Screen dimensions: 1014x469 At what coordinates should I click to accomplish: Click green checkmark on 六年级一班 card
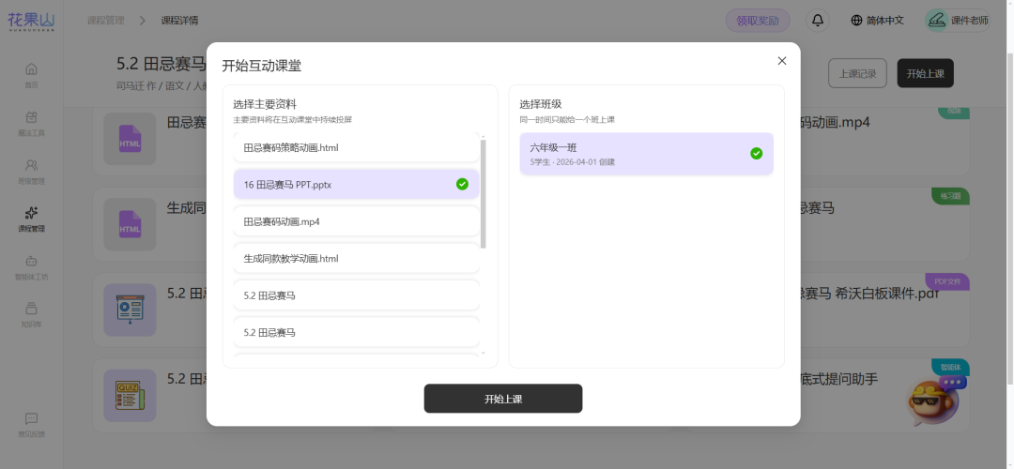coord(756,154)
